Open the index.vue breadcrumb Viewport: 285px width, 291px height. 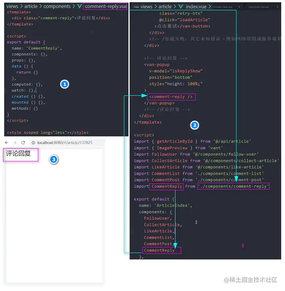pyautogui.click(x=196, y=7)
